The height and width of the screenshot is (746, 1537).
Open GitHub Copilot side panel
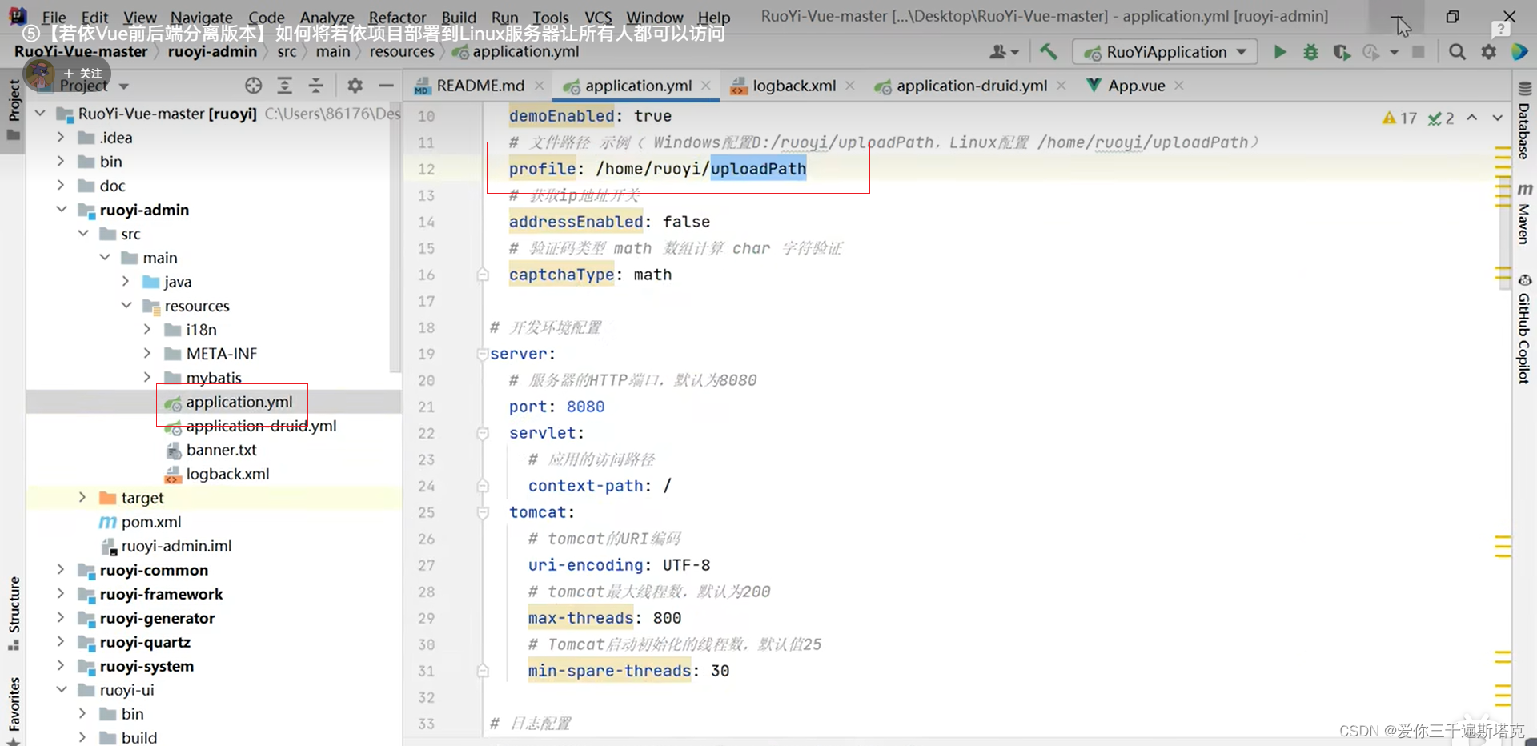coord(1524,329)
